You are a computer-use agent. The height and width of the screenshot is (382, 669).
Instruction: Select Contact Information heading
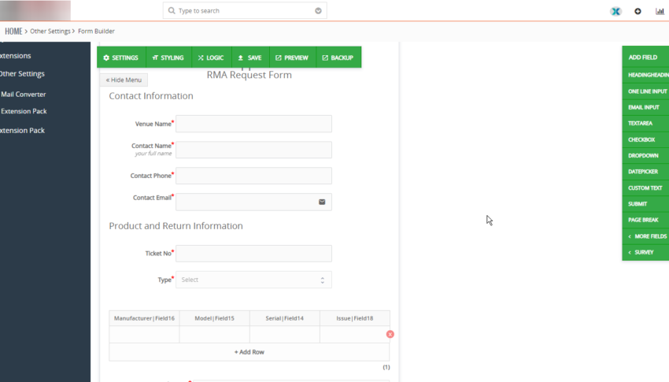151,96
